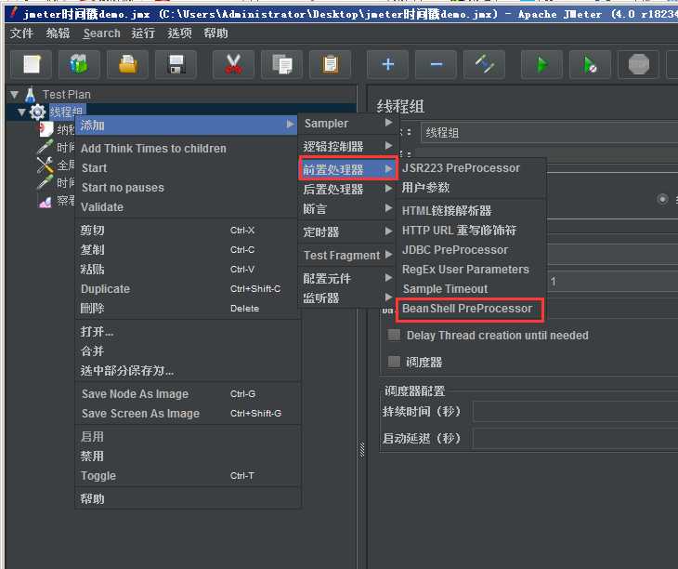The image size is (678, 569).
Task: Click the Stop test toolbar icon
Action: (639, 64)
